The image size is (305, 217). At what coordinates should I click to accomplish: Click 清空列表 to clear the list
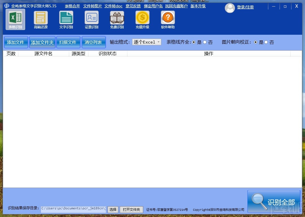coord(94,42)
